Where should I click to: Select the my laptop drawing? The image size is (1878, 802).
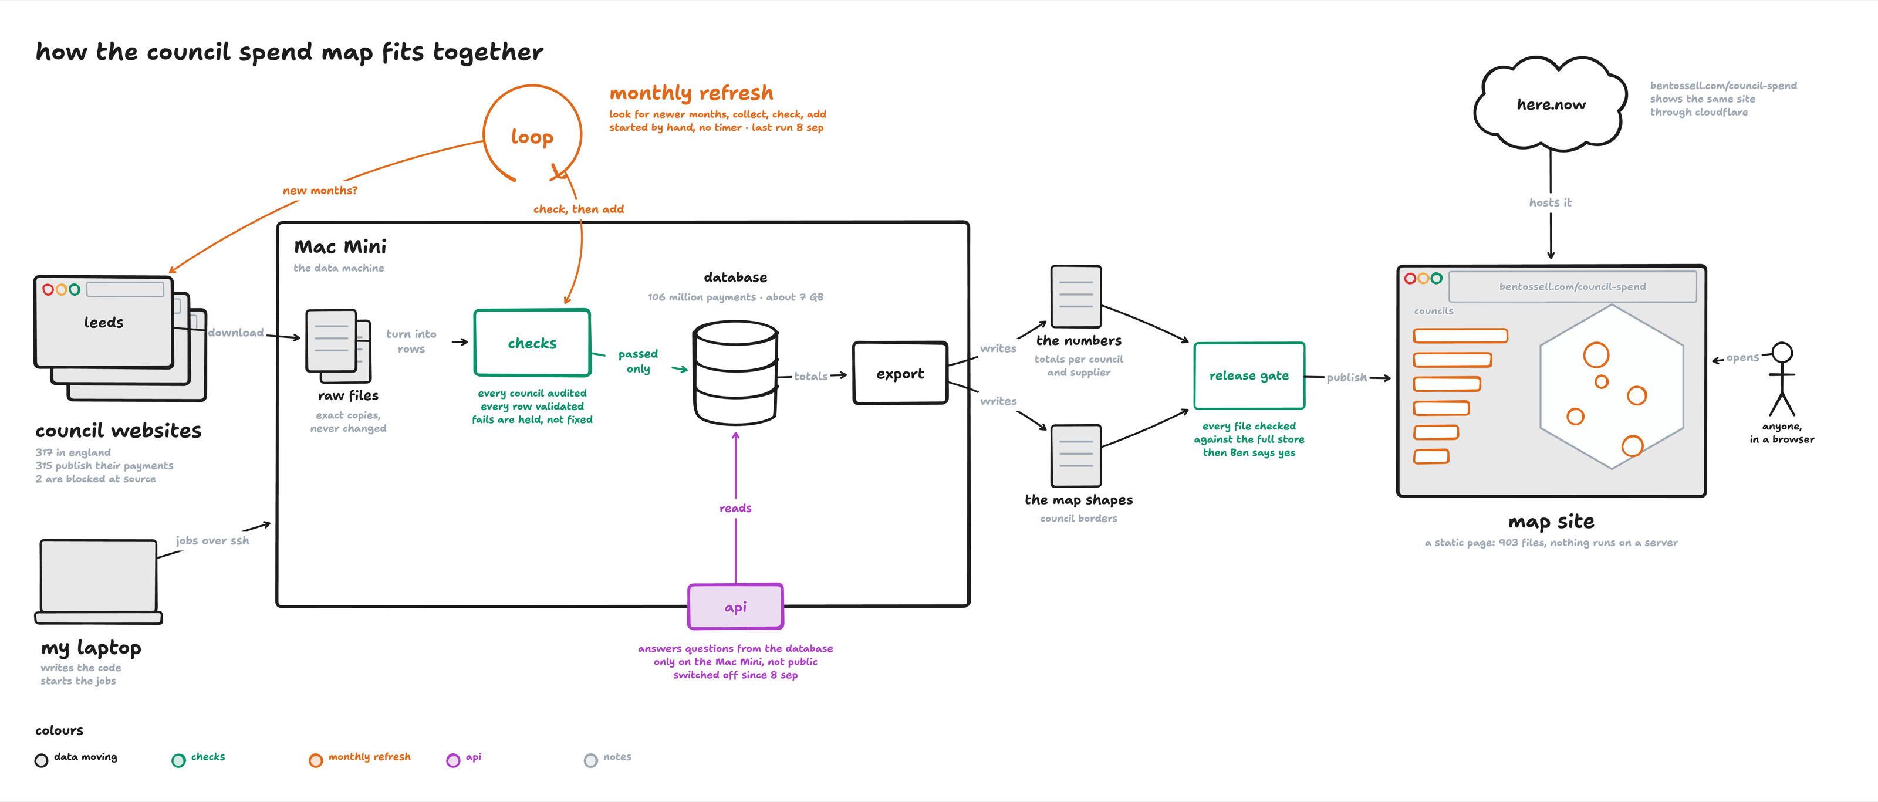coord(99,581)
